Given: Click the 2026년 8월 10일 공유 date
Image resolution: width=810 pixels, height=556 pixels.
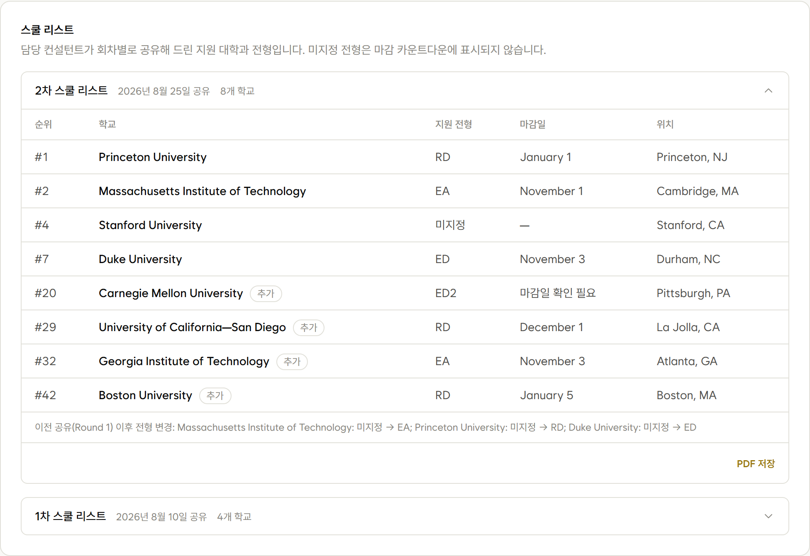Looking at the screenshot, I should tap(161, 517).
